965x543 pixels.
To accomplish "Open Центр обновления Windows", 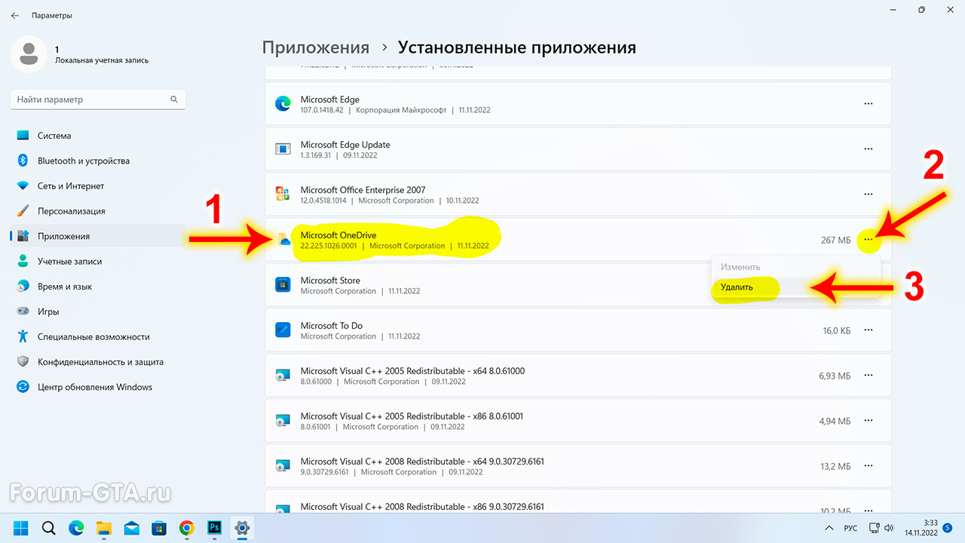I will tap(98, 387).
